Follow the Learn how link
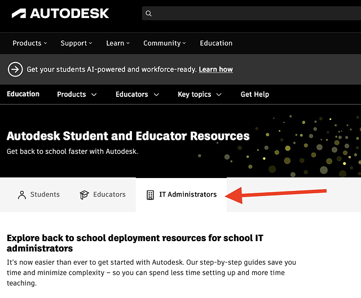The height and width of the screenshot is (298, 361). (x=215, y=69)
